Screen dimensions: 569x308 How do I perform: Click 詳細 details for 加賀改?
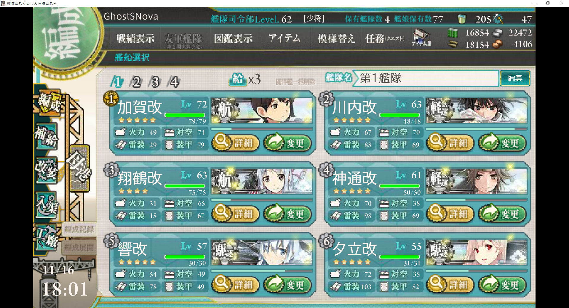pyautogui.click(x=235, y=143)
